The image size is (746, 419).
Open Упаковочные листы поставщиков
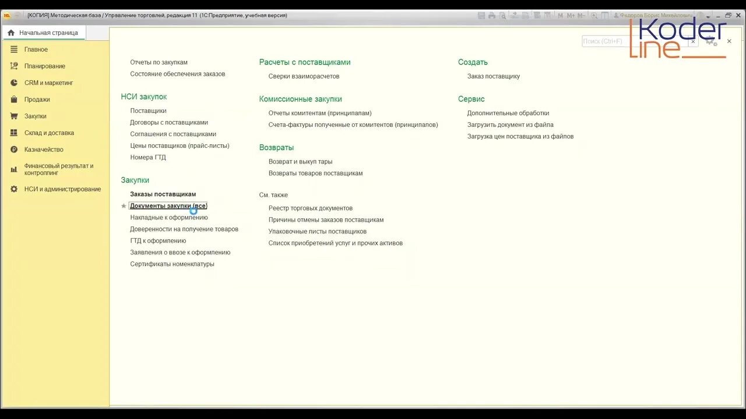(x=318, y=232)
